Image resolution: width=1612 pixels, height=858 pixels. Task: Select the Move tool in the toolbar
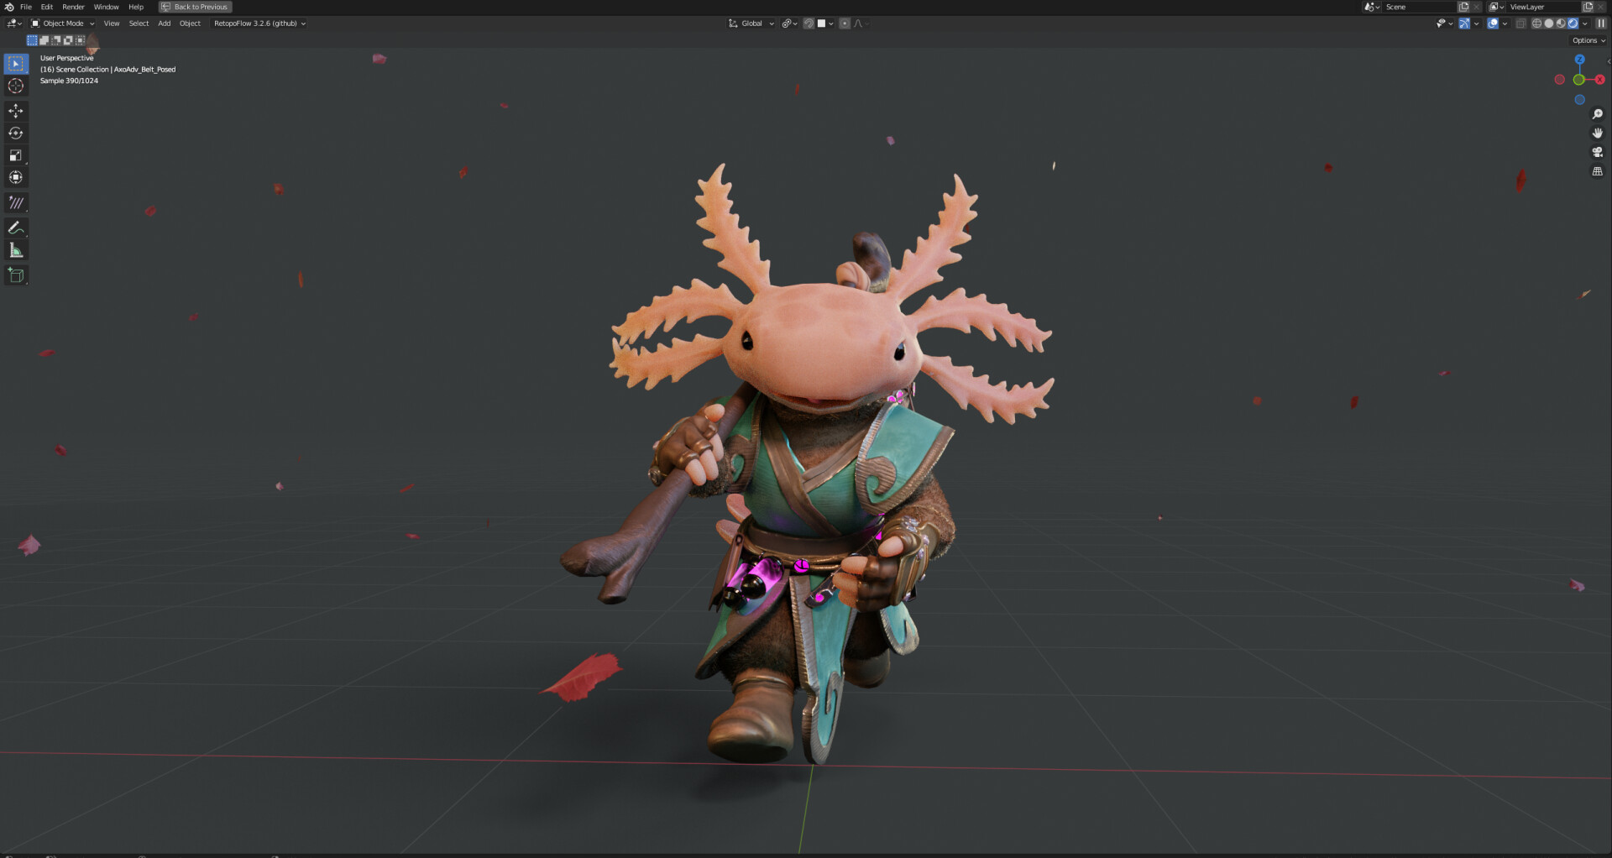coord(15,110)
